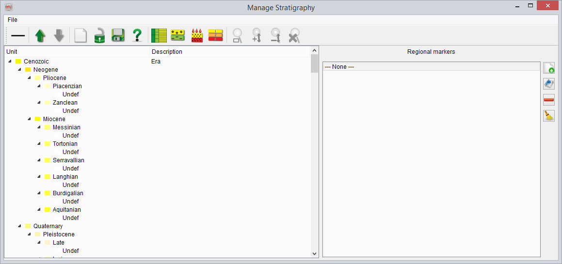
Task: Click the green up arrow toolbar icon
Action: pyautogui.click(x=40, y=35)
